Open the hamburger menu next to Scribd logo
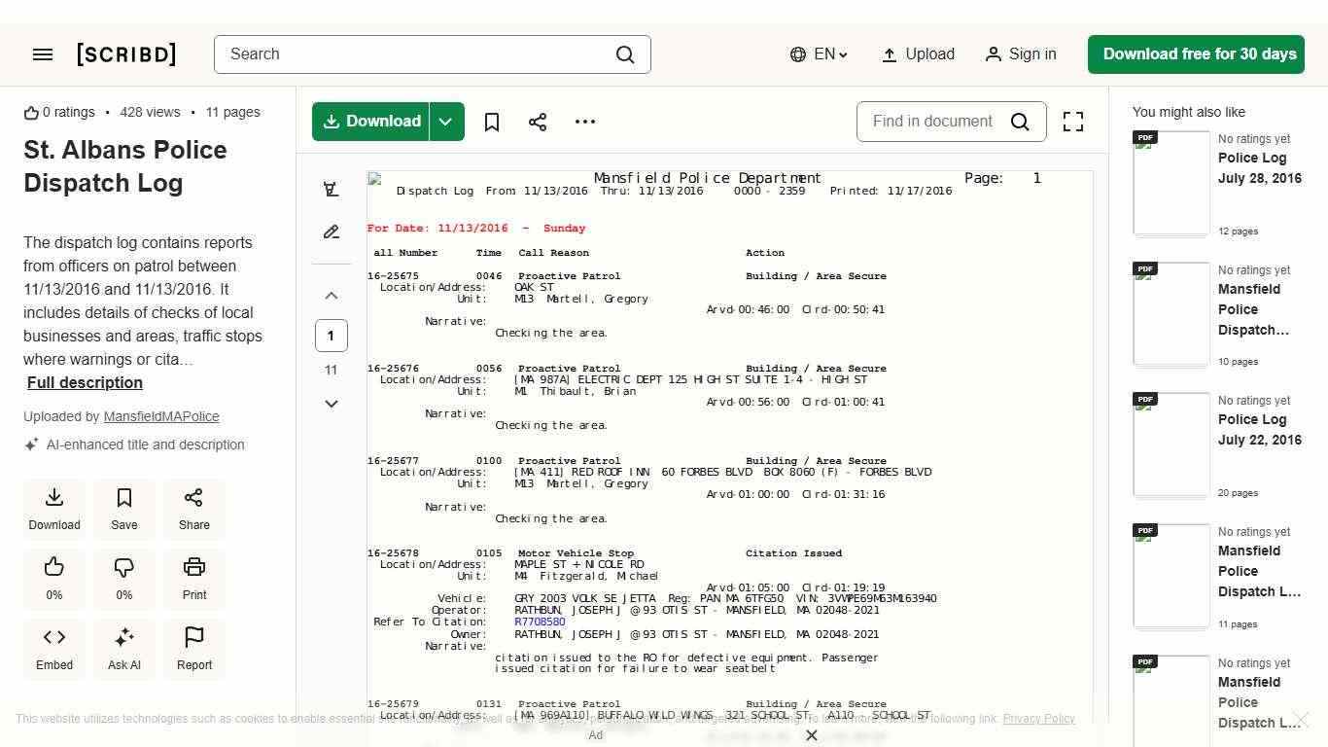Image resolution: width=1328 pixels, height=747 pixels. [43, 54]
